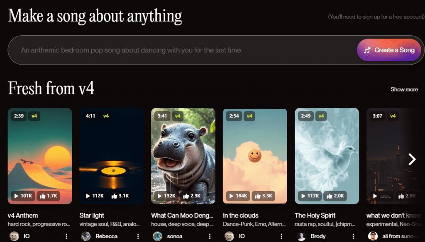This screenshot has width=425, height=242.
Task: Like the In the clouds song
Action: (264, 196)
